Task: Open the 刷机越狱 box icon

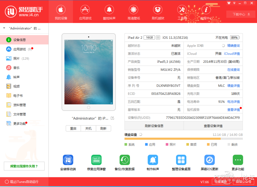Action: coord(158,10)
